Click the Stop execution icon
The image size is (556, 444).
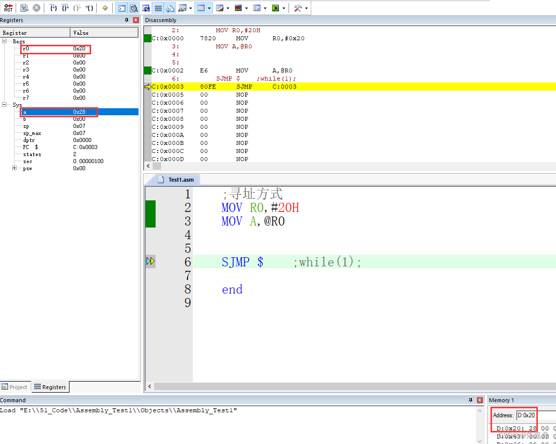click(36, 8)
